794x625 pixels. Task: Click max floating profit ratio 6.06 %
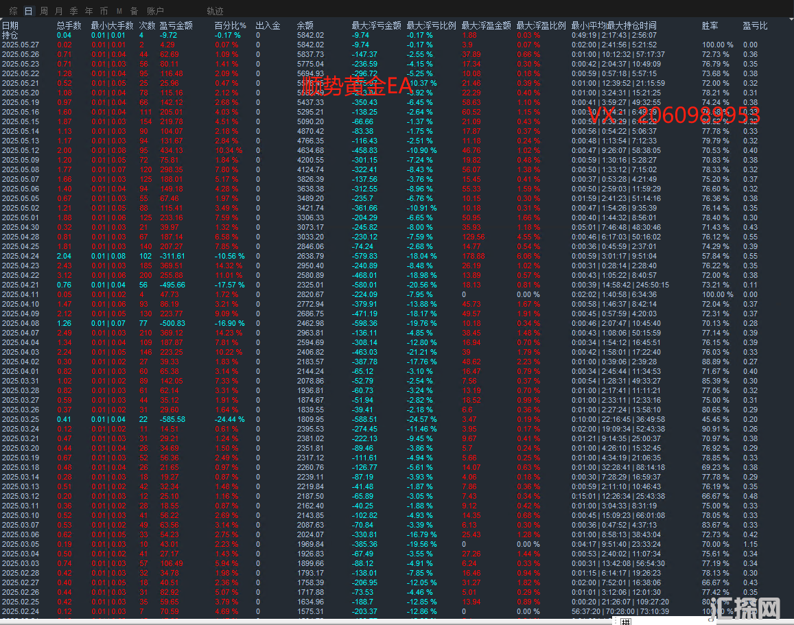(528, 256)
